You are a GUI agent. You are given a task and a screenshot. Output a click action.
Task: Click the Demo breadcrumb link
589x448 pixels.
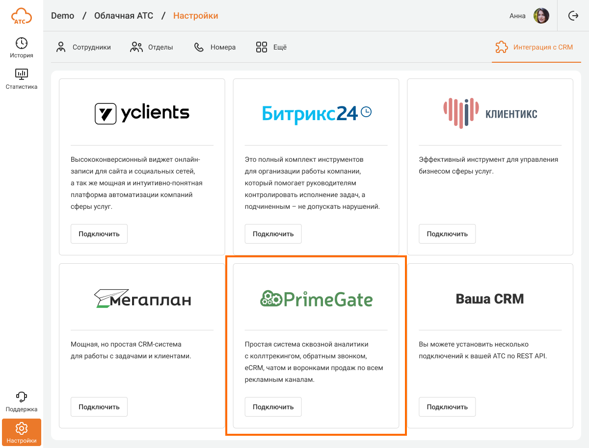point(62,16)
